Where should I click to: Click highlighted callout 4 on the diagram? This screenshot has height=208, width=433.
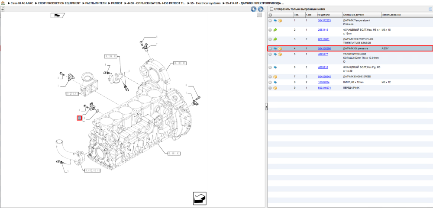[x=79, y=118]
